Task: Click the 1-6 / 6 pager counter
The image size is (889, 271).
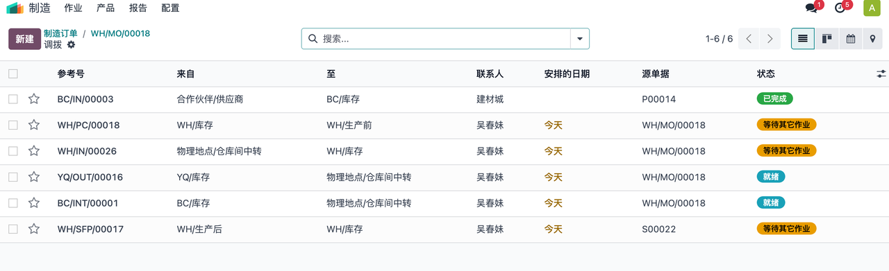Action: point(719,39)
